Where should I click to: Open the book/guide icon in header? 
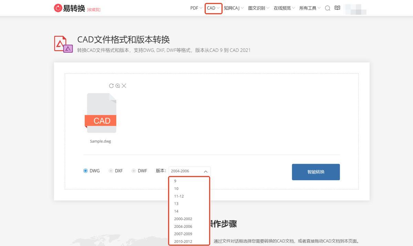click(337, 8)
